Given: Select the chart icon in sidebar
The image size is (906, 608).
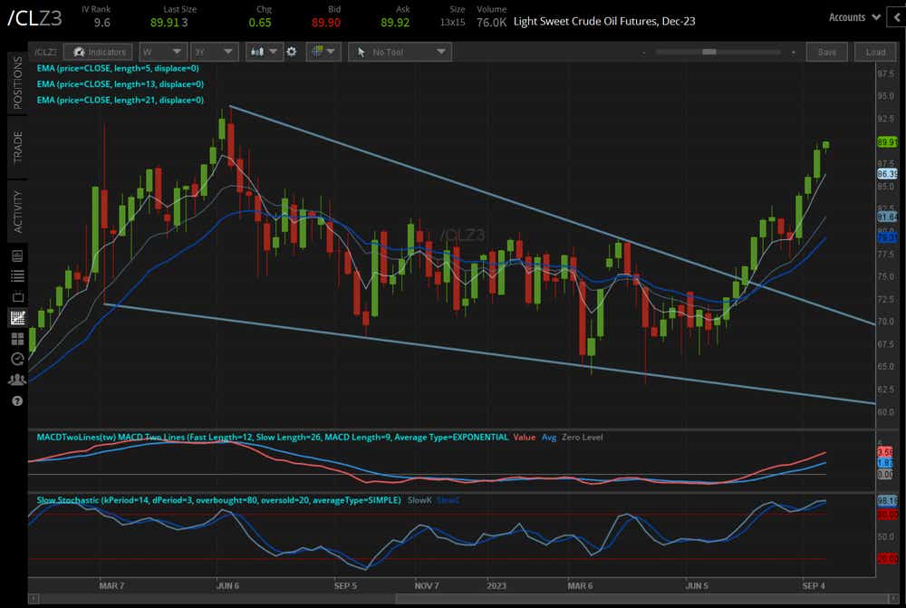Looking at the screenshot, I should 17,317.
